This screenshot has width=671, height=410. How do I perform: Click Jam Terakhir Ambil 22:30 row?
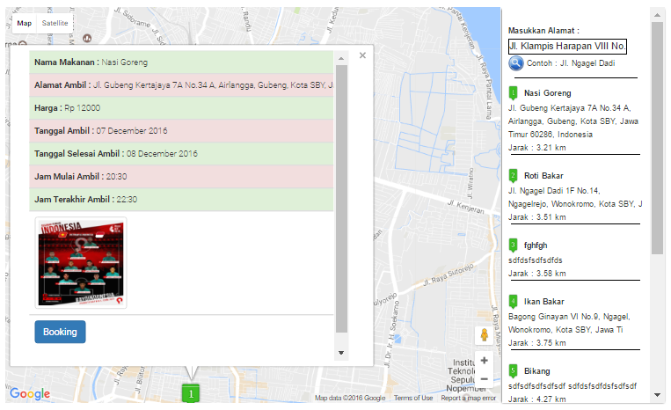point(181,200)
